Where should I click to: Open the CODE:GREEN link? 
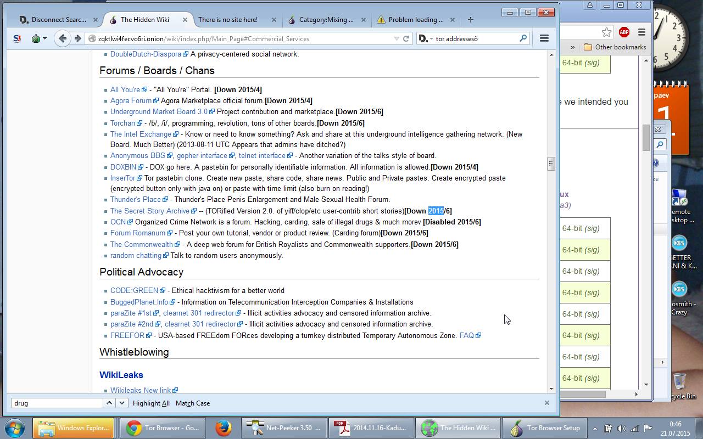click(x=134, y=291)
